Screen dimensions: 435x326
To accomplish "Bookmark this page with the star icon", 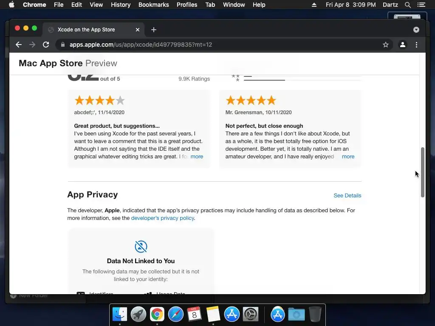I will [386, 45].
